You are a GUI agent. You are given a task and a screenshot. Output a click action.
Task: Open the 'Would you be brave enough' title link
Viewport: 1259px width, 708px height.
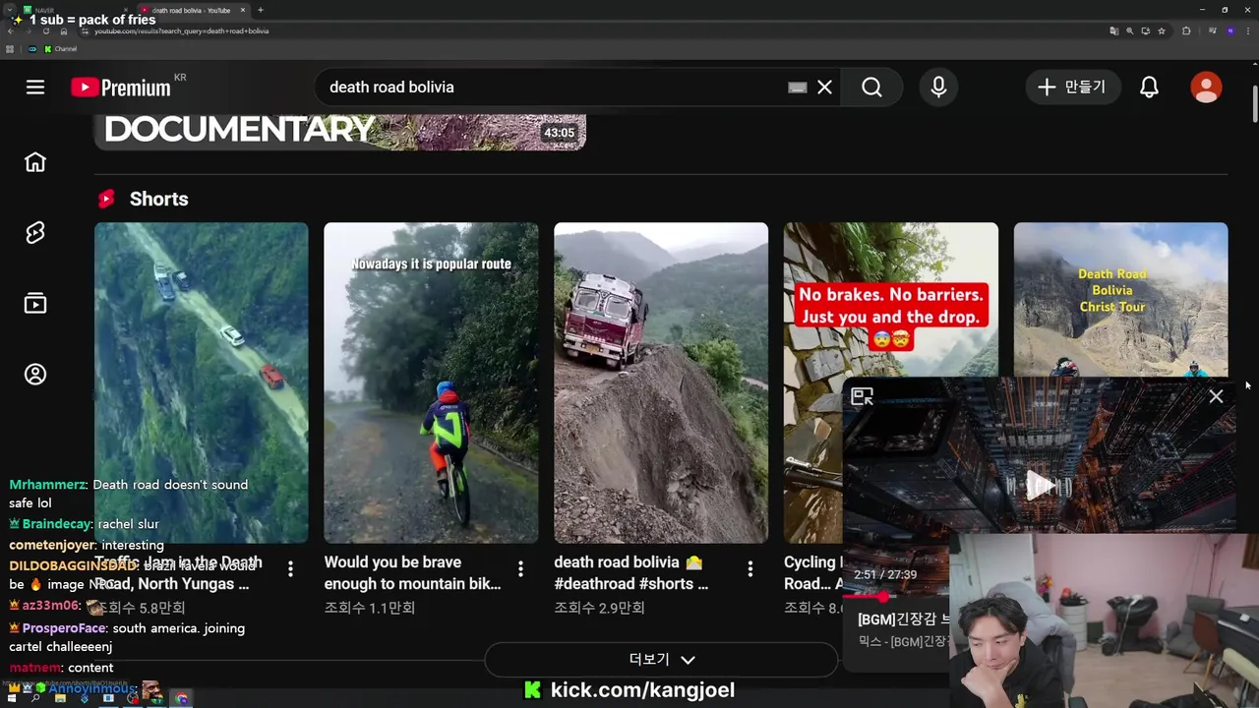[x=412, y=573]
